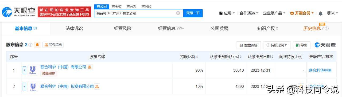
Task: Click the help icon next to 历史信息
Action: point(327,29)
